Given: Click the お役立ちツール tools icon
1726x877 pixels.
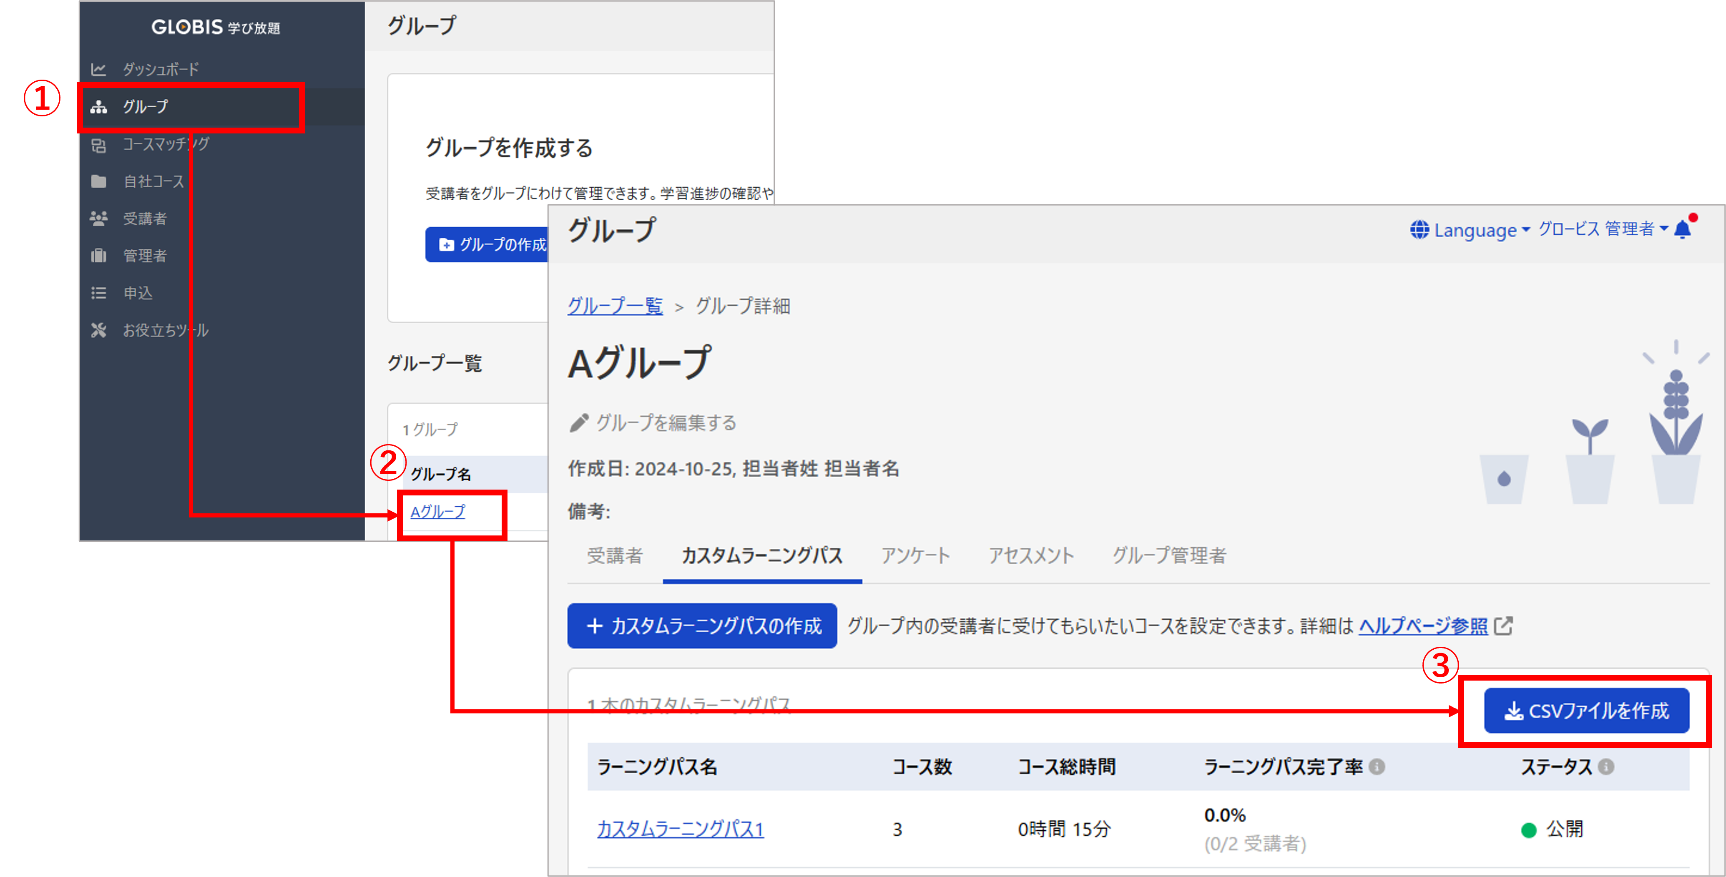Looking at the screenshot, I should tap(98, 330).
